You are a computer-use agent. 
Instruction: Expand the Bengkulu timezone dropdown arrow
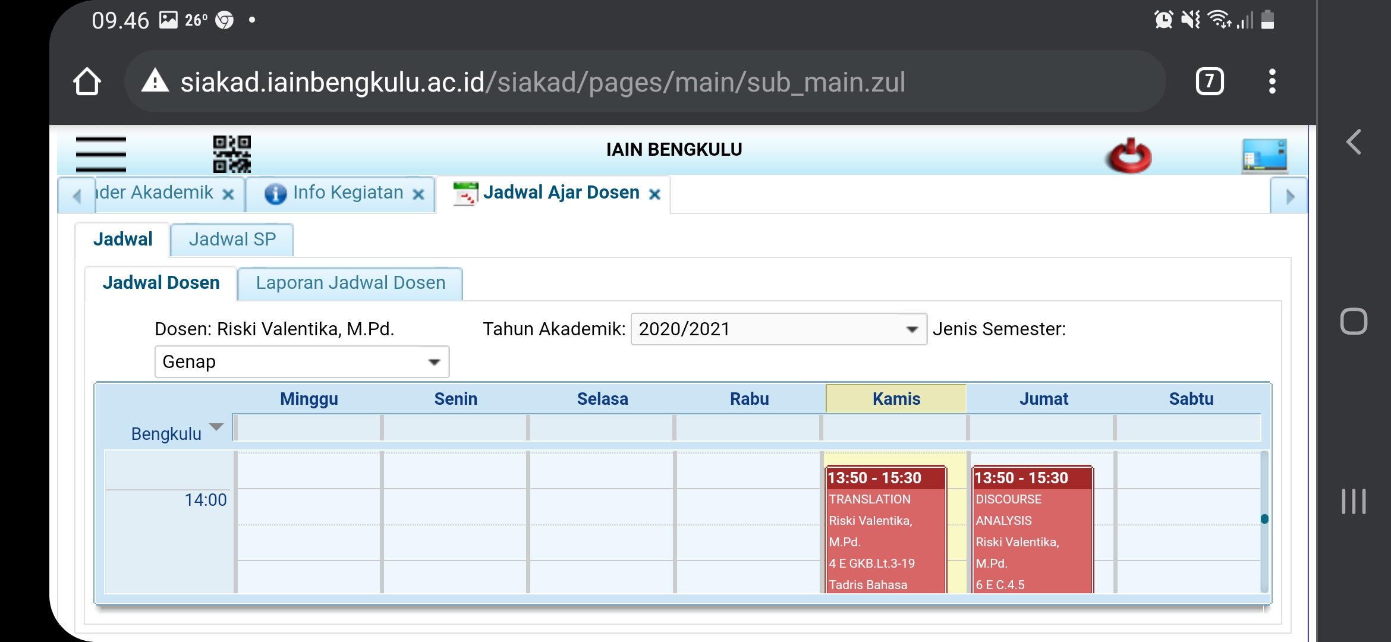pos(216,427)
